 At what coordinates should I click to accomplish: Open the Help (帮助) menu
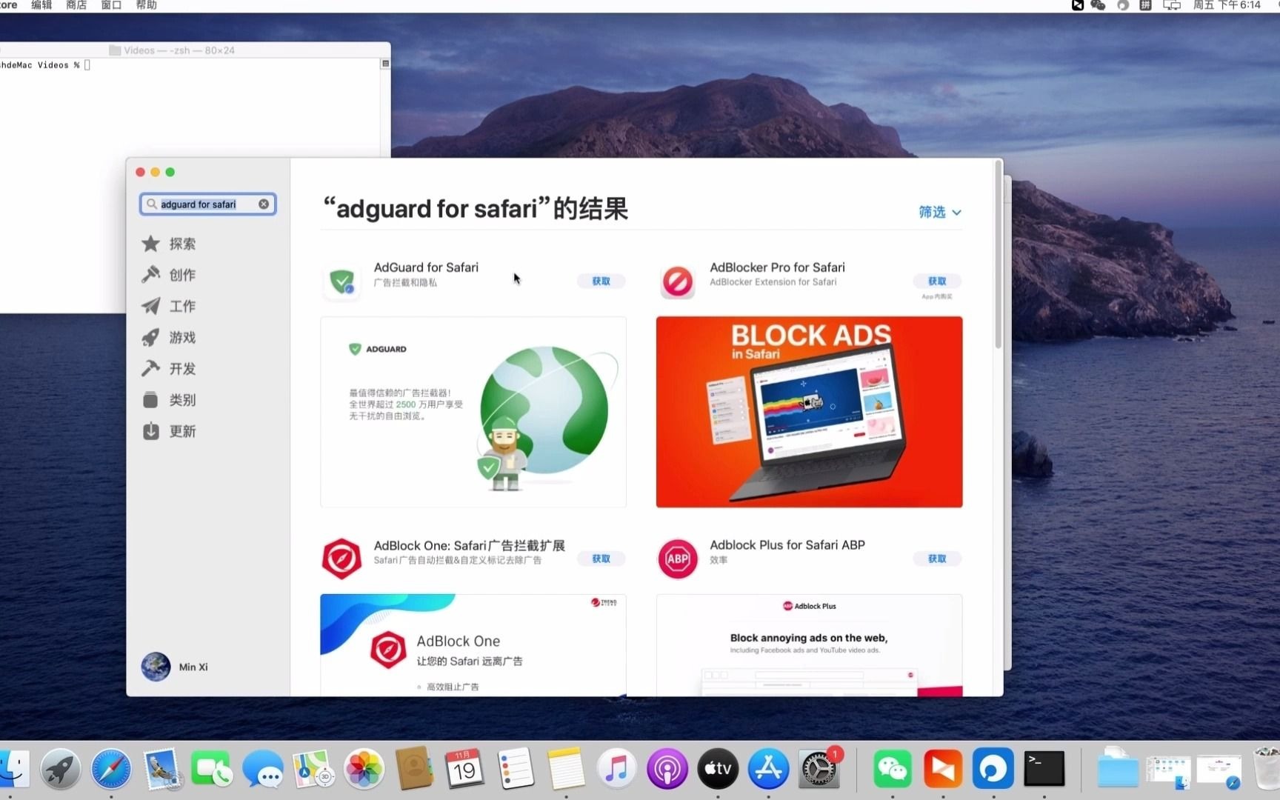[147, 5]
